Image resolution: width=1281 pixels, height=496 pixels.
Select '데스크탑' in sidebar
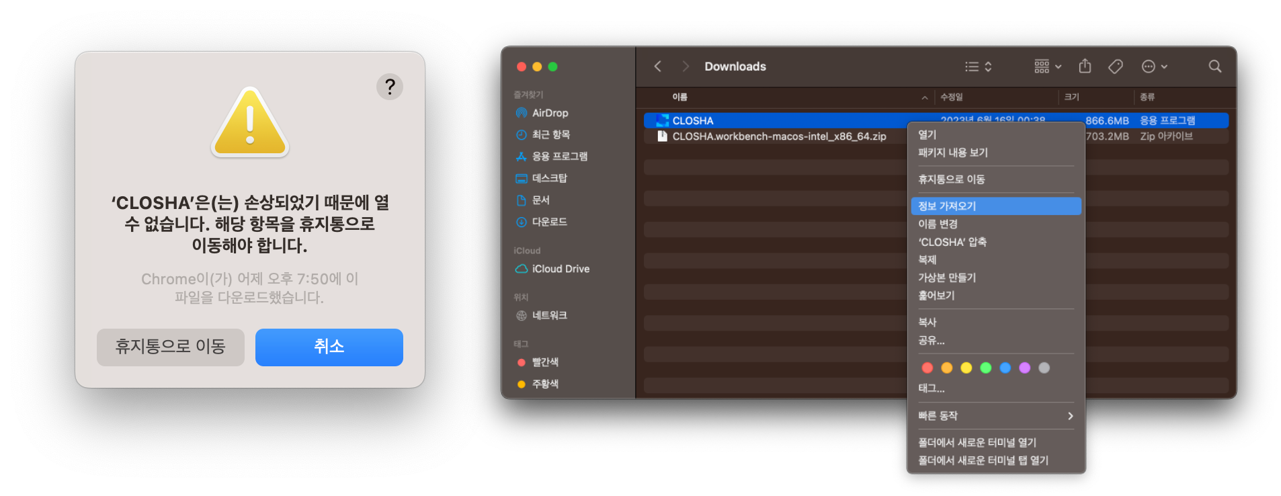541,178
